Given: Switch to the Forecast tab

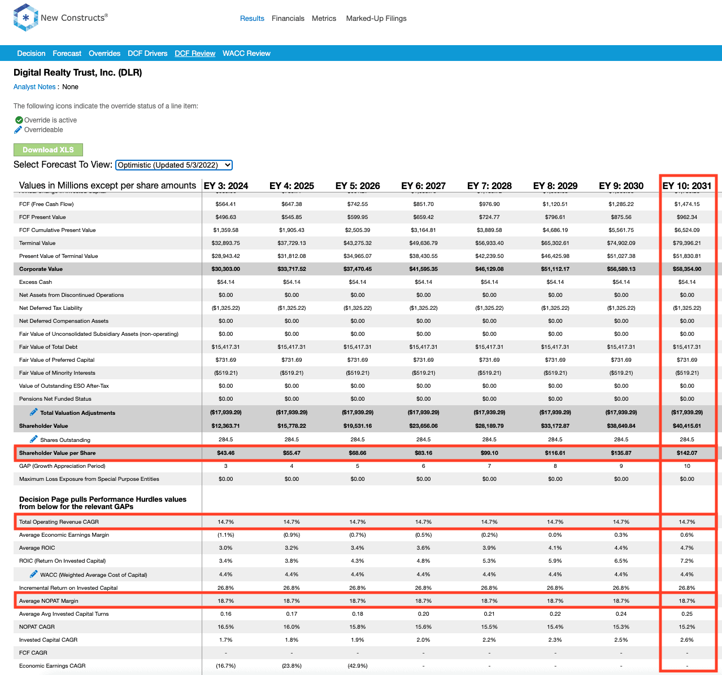Looking at the screenshot, I should (67, 54).
